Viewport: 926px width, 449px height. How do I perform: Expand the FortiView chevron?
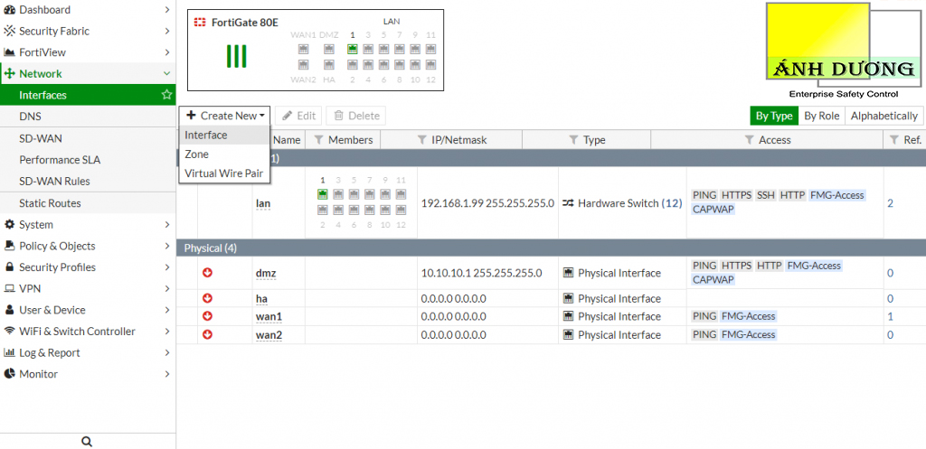167,52
